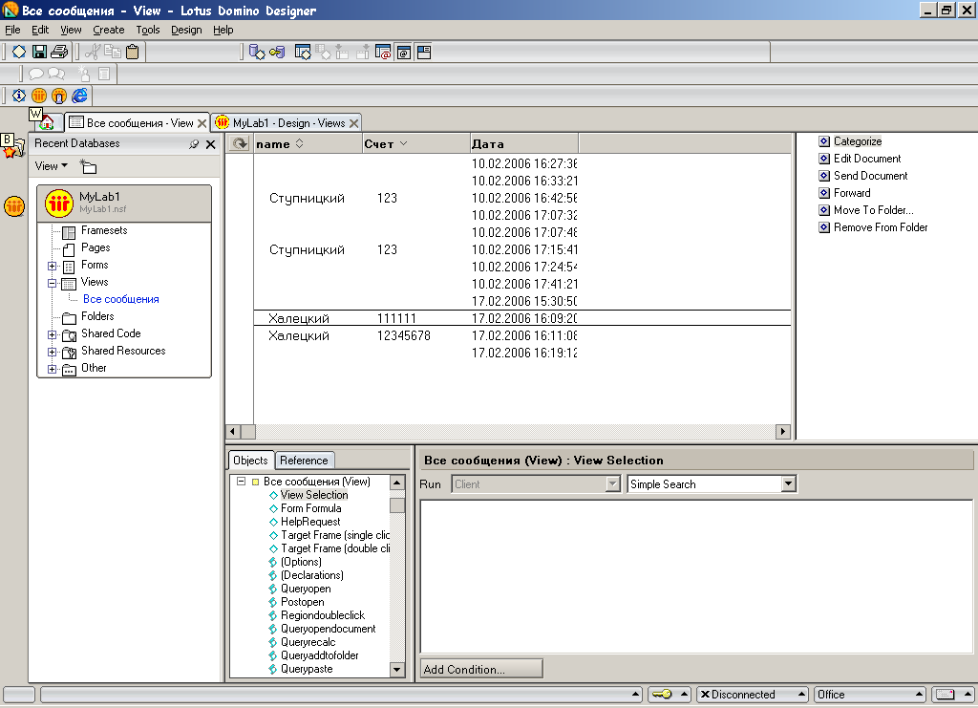Open the Simple Search dropdown

tap(788, 484)
